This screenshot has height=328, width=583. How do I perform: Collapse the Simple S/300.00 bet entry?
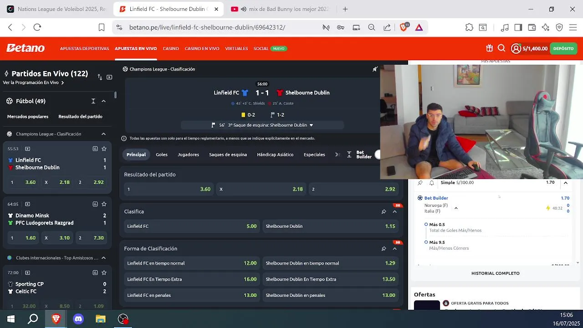(565, 183)
